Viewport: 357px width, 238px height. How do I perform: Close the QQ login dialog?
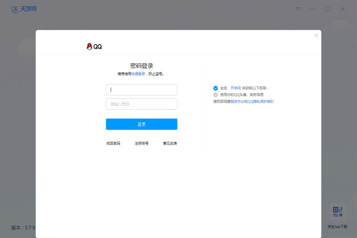point(316,35)
